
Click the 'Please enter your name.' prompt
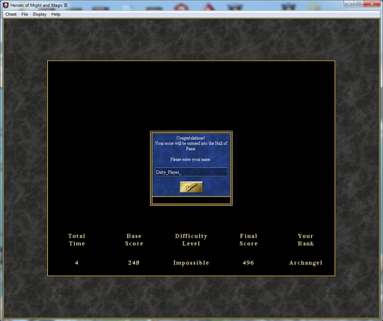[x=191, y=160]
